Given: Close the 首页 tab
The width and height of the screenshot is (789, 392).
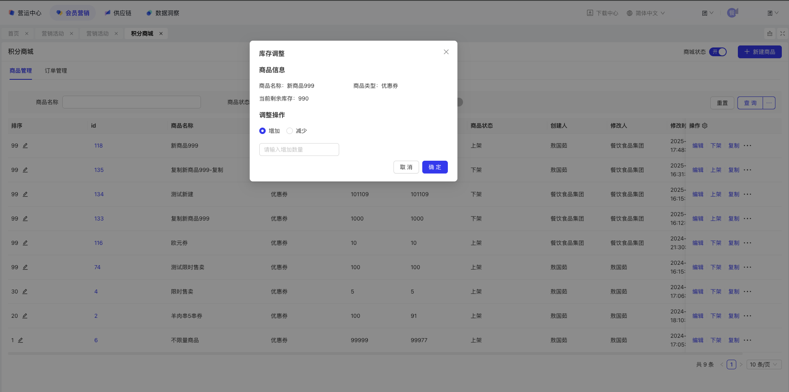Looking at the screenshot, I should [27, 33].
